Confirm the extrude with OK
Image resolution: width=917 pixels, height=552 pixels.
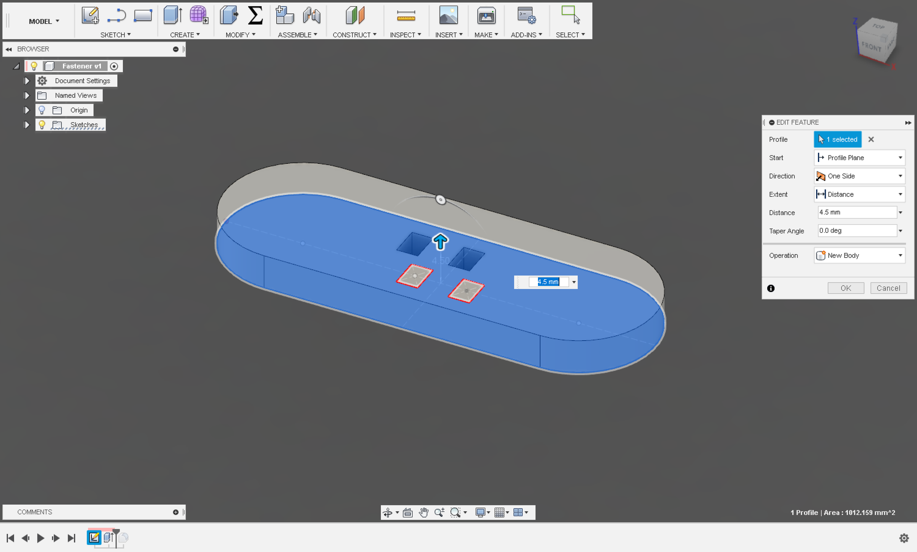pos(846,288)
